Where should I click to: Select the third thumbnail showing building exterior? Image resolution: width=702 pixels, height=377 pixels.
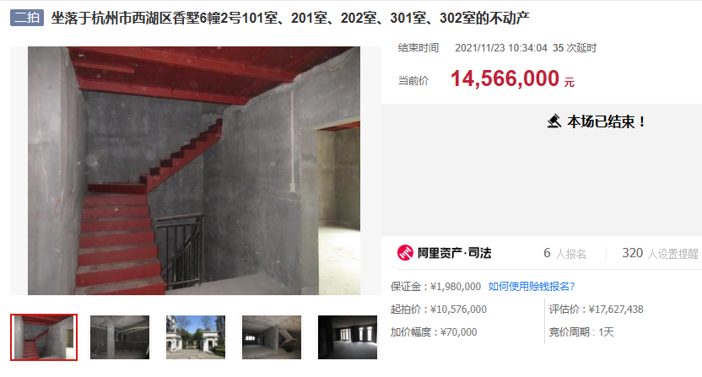pyautogui.click(x=196, y=337)
